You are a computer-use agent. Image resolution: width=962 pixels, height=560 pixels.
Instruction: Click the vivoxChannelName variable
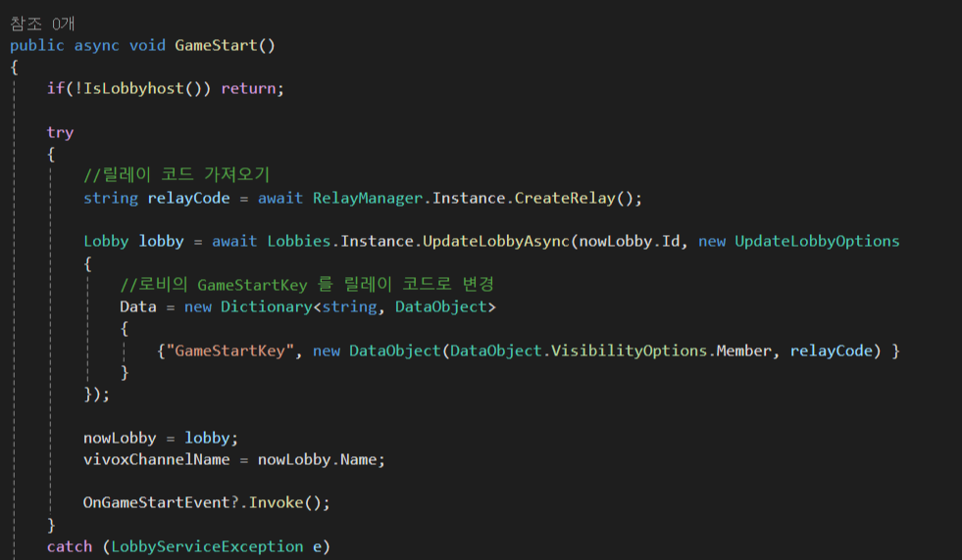157,459
